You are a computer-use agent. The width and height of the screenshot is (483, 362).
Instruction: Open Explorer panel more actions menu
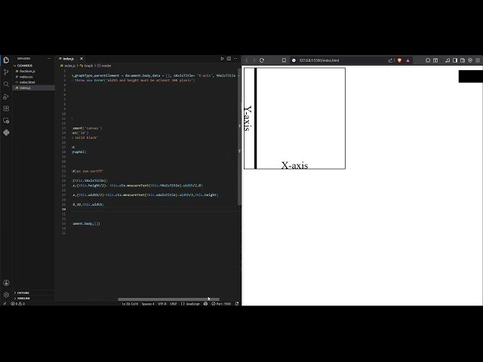pos(49,59)
